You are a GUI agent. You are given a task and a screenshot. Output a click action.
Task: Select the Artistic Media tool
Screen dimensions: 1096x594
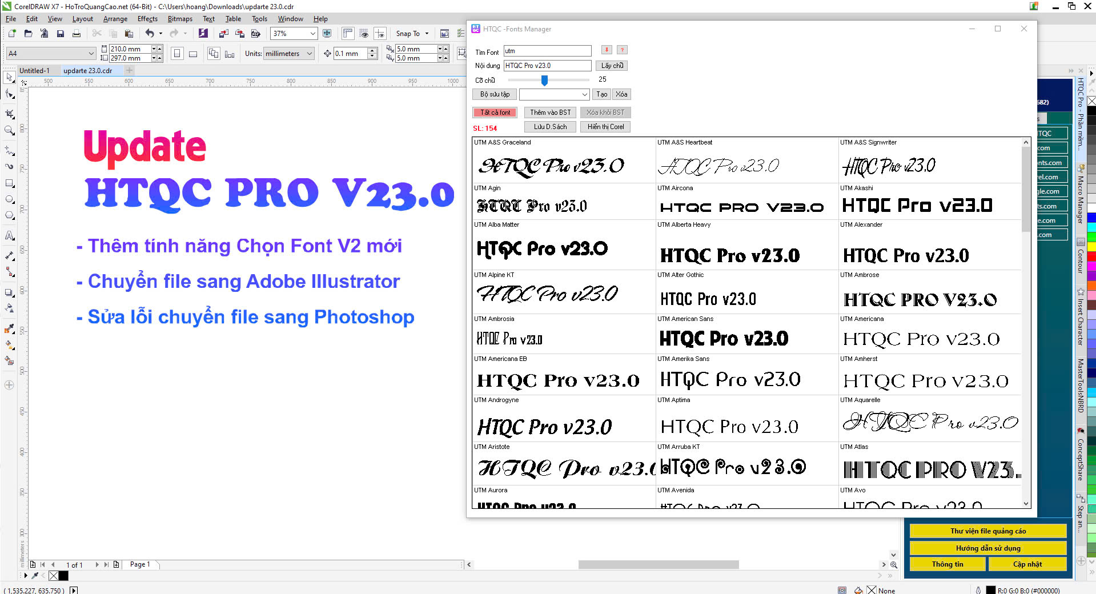pos(9,166)
